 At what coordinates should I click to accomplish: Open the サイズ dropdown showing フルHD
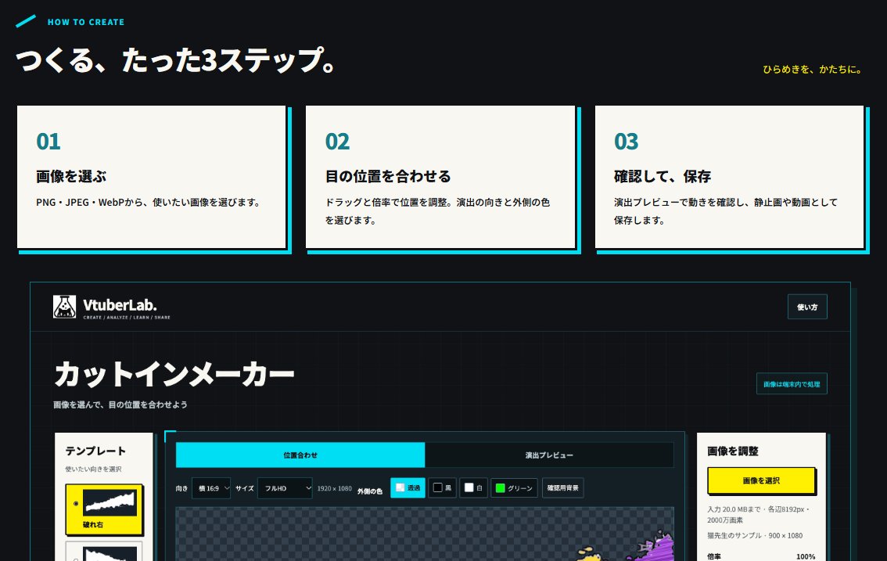[285, 488]
